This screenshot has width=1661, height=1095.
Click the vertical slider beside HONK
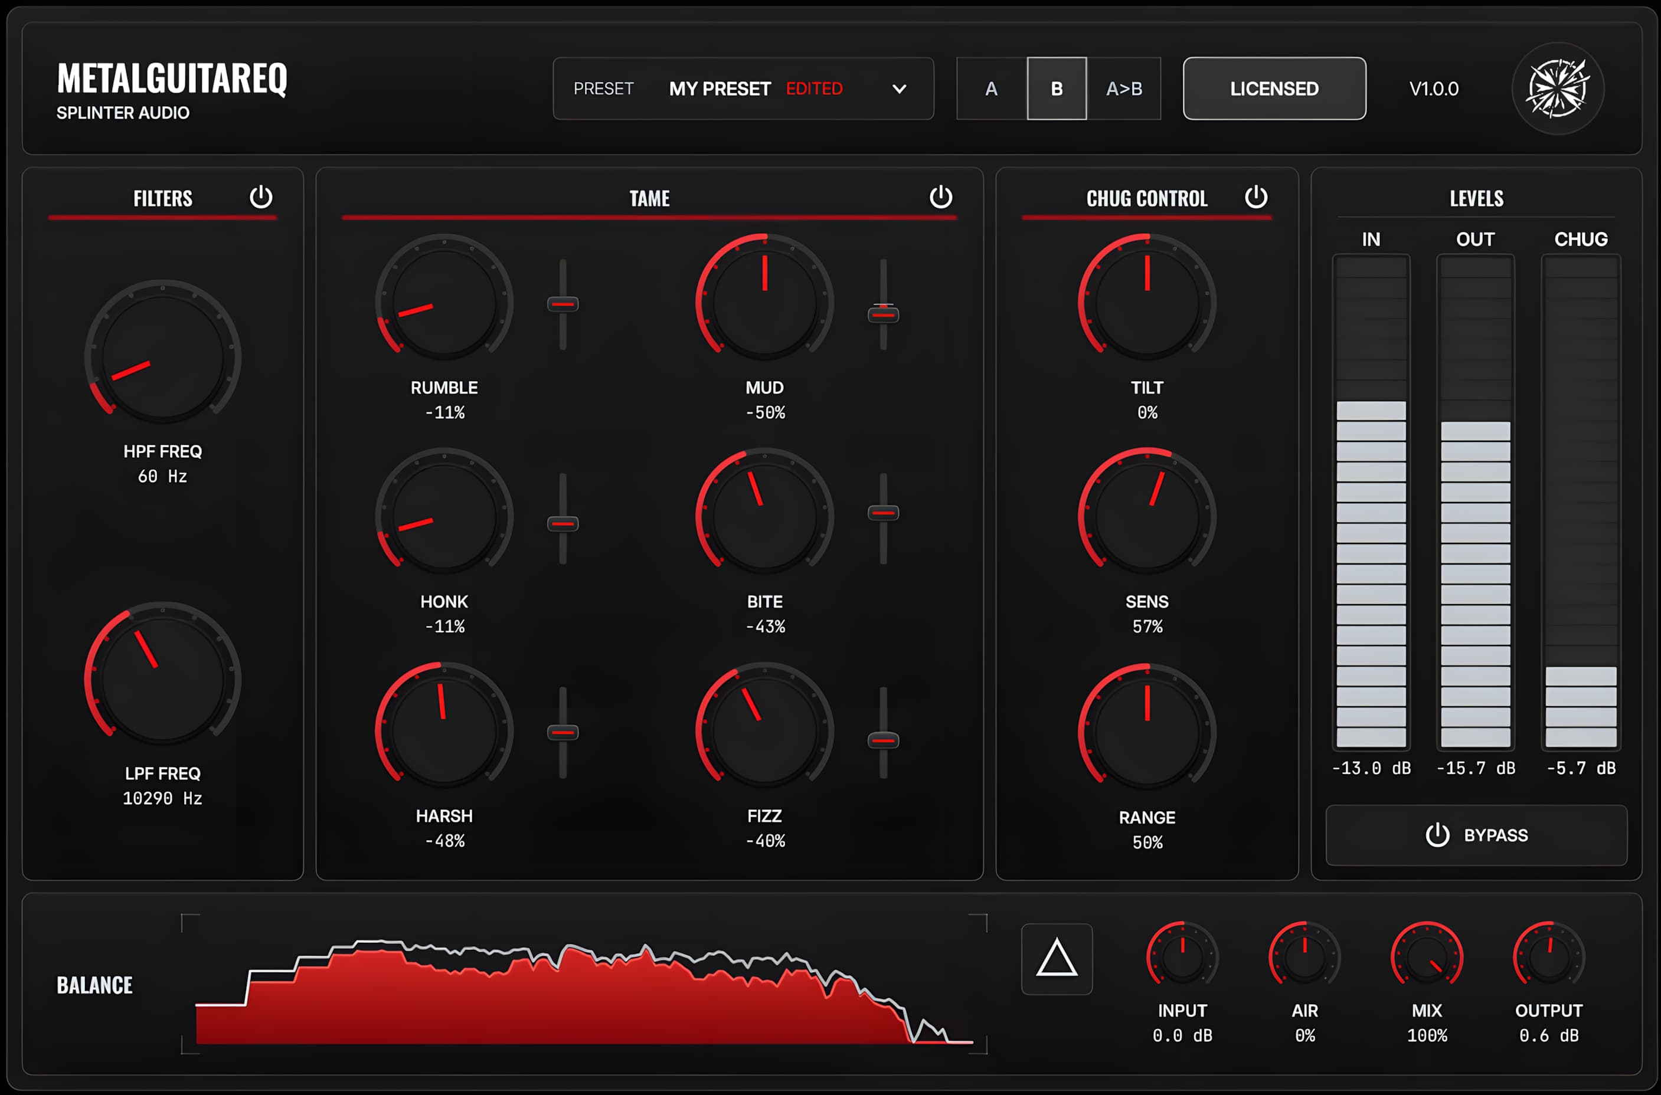pyautogui.click(x=563, y=519)
